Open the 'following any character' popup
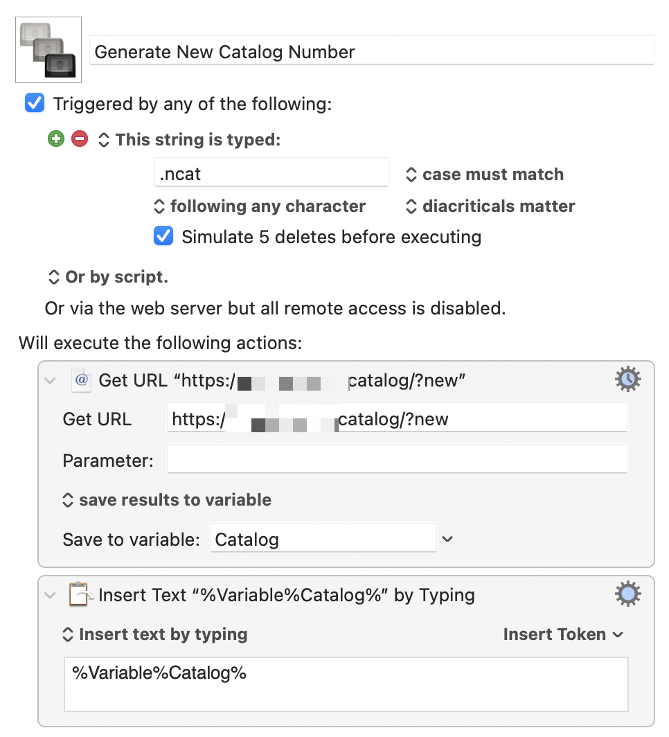Screen dimensions: 669x737 click(259, 206)
